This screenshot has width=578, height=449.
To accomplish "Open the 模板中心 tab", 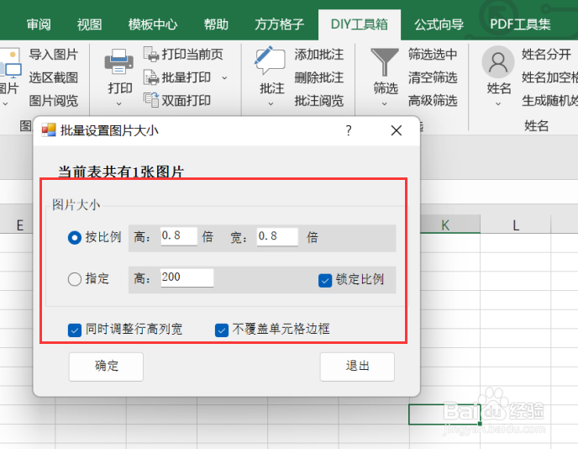I will (153, 24).
